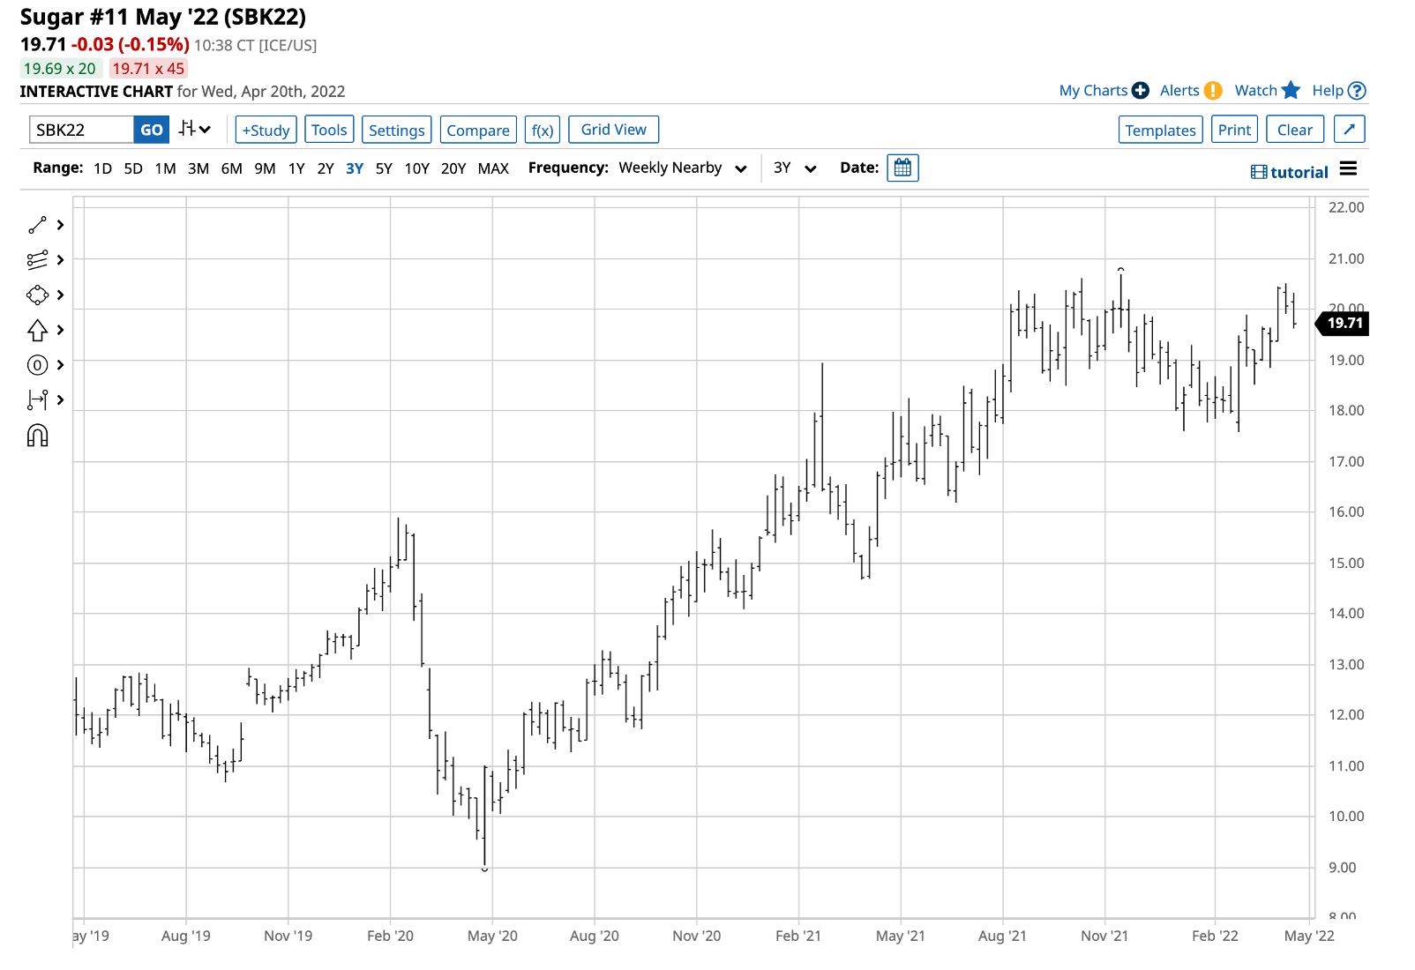The height and width of the screenshot is (970, 1415).
Task: Switch to Grid View
Action: [x=613, y=130]
